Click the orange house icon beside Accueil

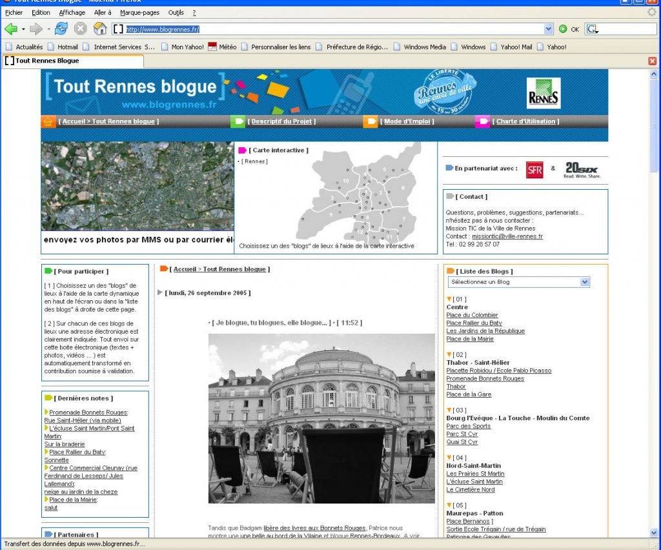pos(48,121)
